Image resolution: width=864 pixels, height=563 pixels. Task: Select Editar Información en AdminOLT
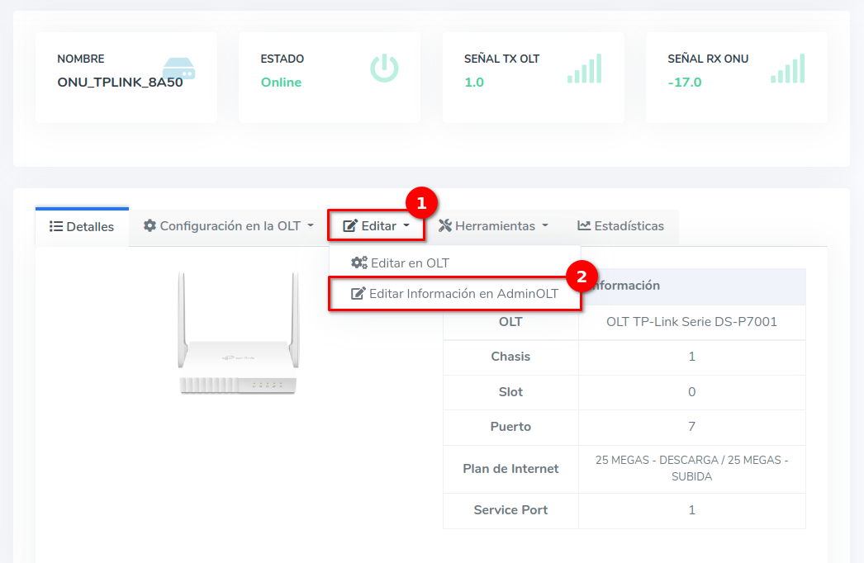point(463,293)
